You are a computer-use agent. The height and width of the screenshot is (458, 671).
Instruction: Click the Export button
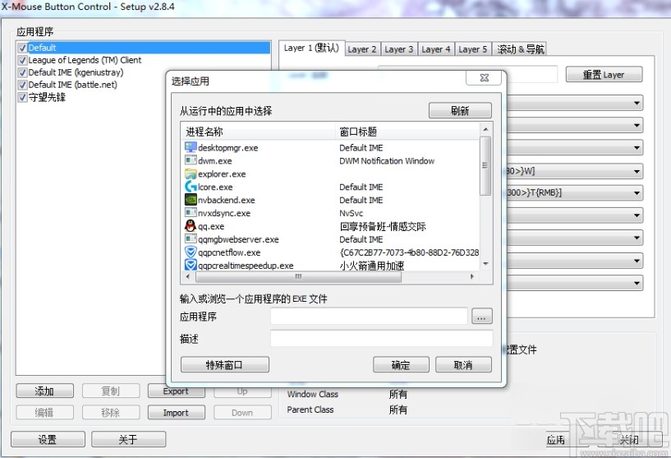point(176,391)
